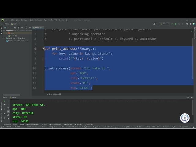Screen dimensions: 196x147
Task: Expand the venv folder
Action: point(6,33)
